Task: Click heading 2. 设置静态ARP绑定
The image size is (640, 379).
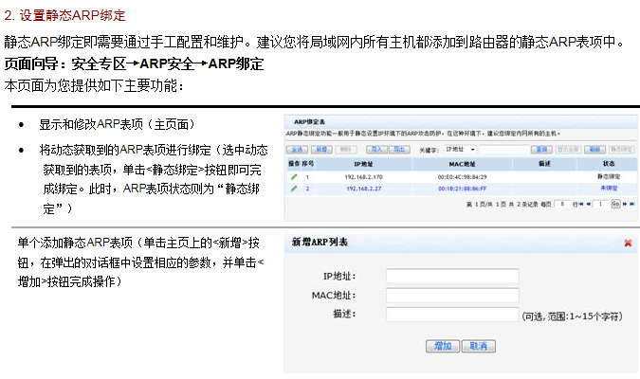Action: [x=64, y=15]
